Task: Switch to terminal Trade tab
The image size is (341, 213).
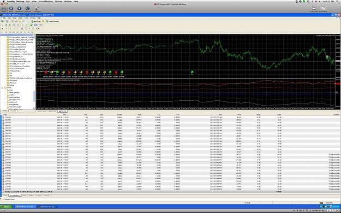Action: coord(5,196)
